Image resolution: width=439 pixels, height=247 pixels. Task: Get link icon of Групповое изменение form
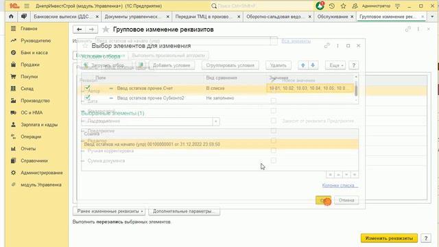click(x=408, y=29)
